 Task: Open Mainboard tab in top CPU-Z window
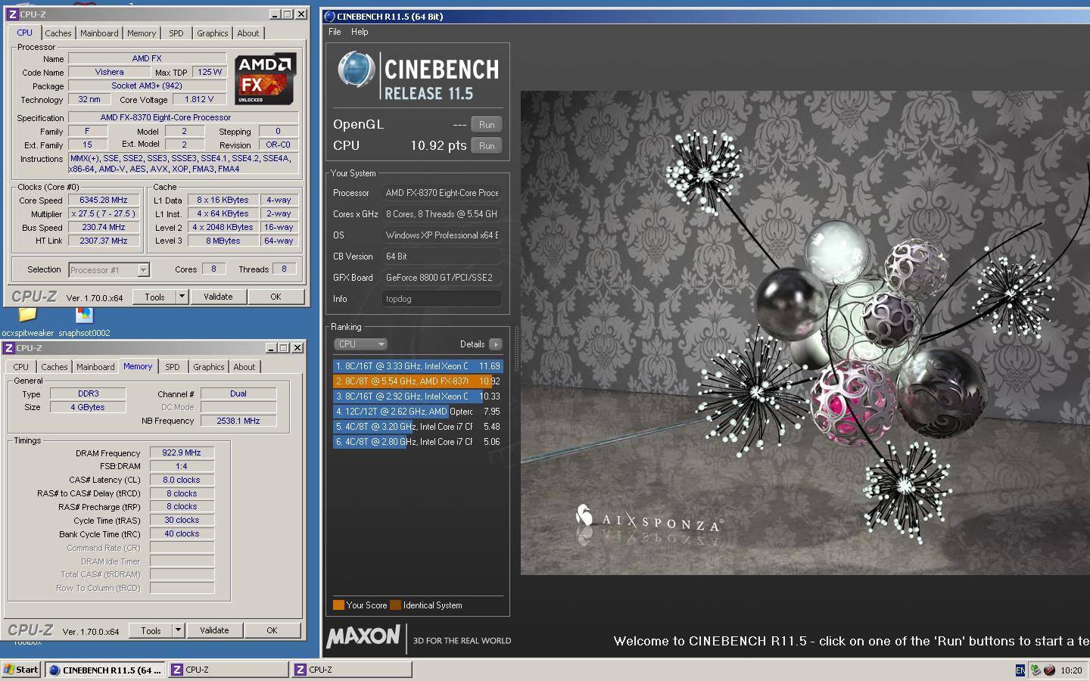click(x=99, y=33)
